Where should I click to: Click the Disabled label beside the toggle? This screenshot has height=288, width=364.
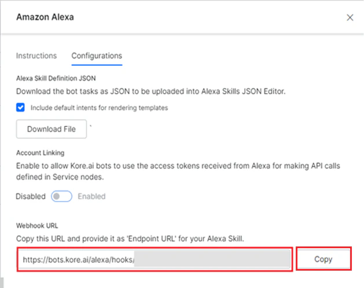coord(31,196)
